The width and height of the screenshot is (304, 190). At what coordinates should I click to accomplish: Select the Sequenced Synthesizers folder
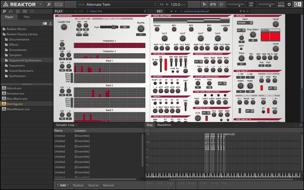[x=25, y=60]
